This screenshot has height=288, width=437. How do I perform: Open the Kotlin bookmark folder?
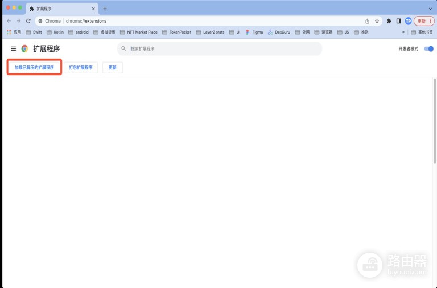[55, 32]
